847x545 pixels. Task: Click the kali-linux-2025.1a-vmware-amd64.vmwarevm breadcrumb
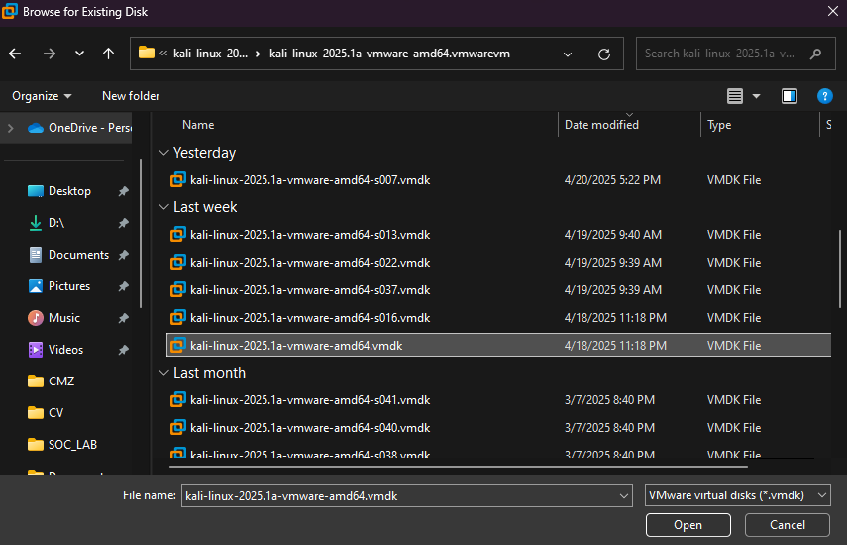[389, 54]
